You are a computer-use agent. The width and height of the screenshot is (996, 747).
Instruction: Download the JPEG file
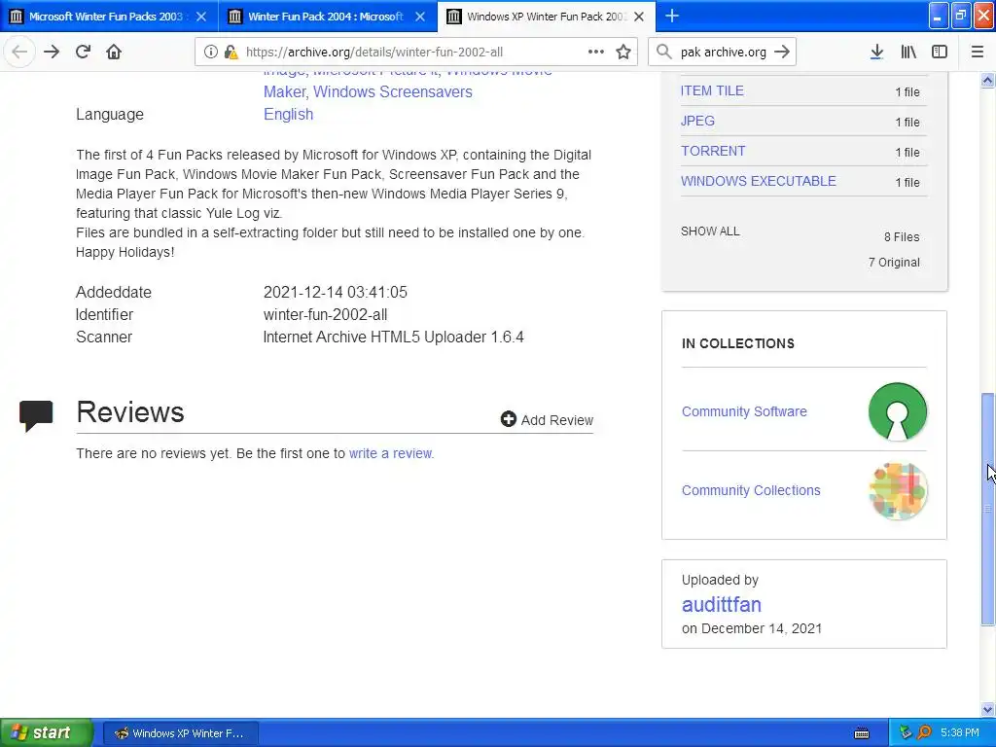[x=697, y=121]
